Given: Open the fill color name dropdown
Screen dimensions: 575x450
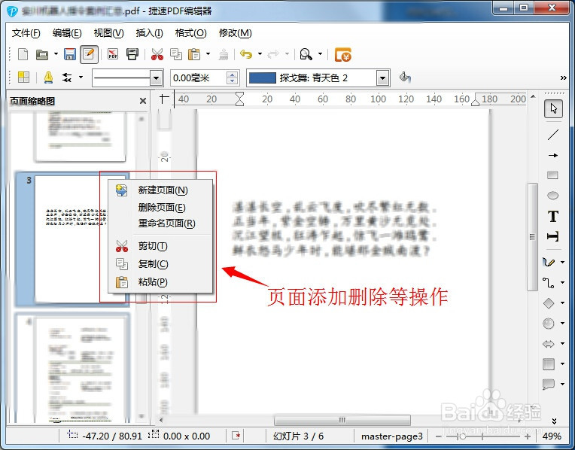Looking at the screenshot, I should 382,78.
